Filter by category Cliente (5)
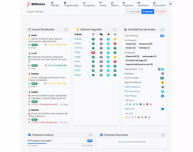Viewport: 193px width, 152px height. pyautogui.click(x=131, y=44)
